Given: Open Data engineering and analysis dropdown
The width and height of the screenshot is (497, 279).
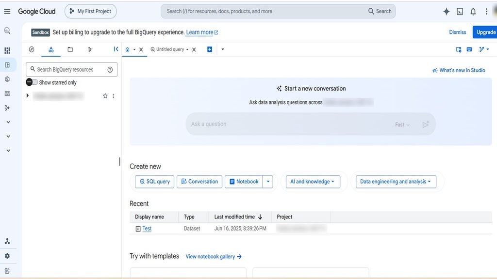Looking at the screenshot, I should click(396, 182).
